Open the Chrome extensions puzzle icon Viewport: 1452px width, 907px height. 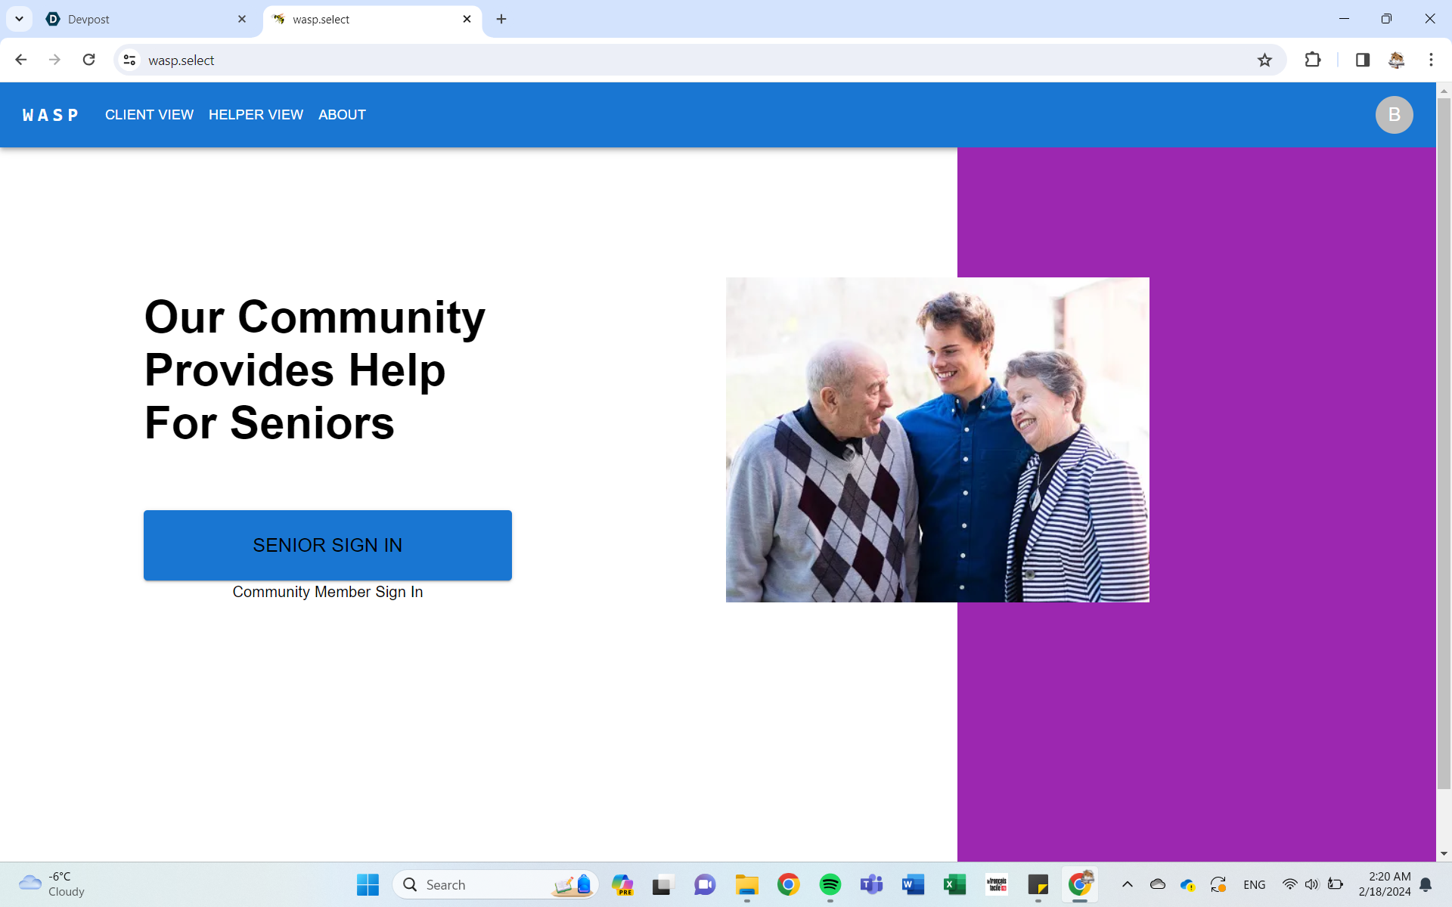click(x=1313, y=60)
